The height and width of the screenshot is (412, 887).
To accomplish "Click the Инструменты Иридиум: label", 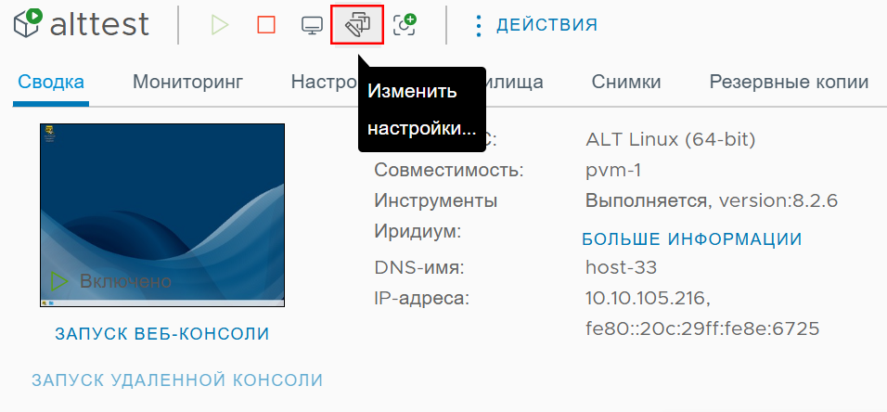I will pyautogui.click(x=435, y=215).
